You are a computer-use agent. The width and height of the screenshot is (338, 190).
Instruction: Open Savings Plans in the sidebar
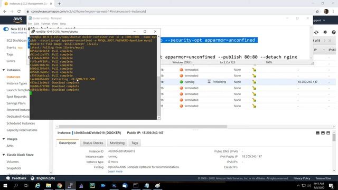point(16,103)
